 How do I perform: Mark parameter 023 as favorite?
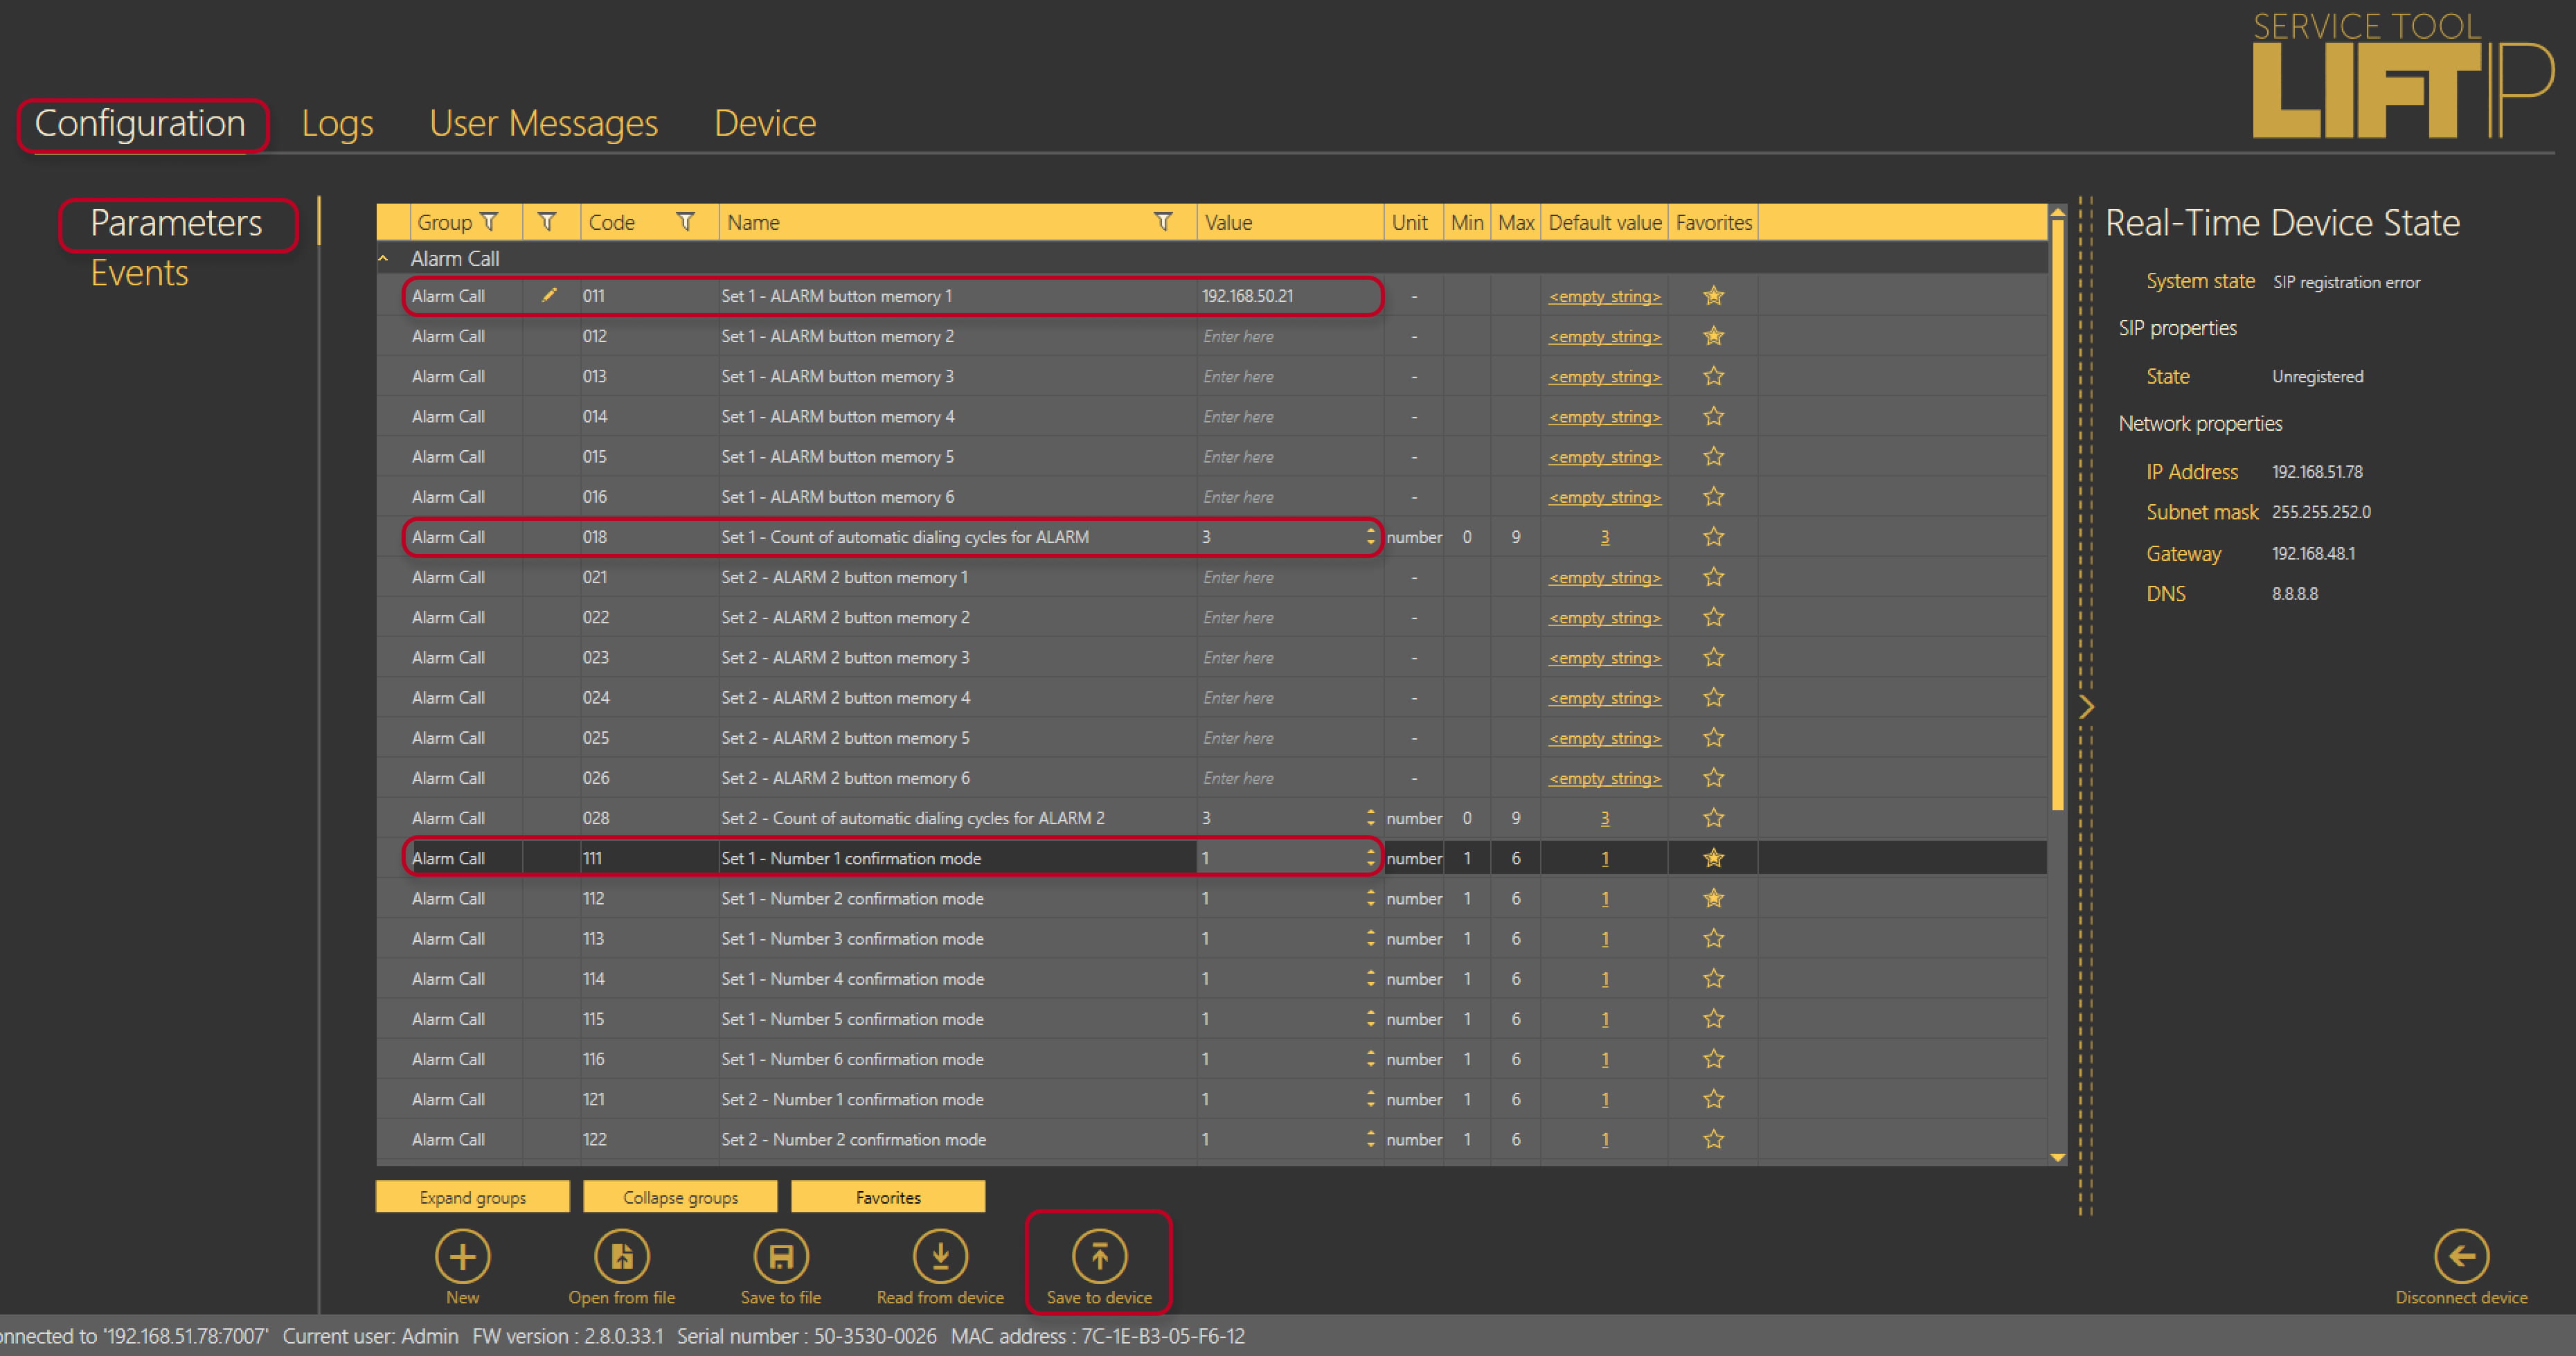[1713, 657]
